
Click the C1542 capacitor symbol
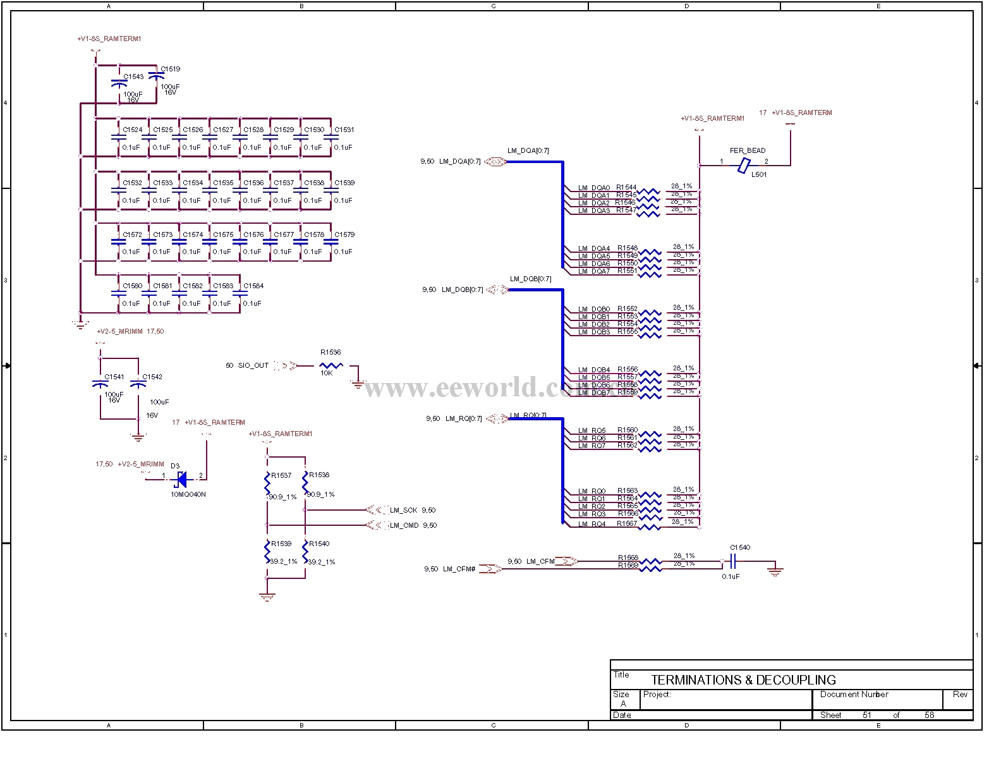point(138,384)
